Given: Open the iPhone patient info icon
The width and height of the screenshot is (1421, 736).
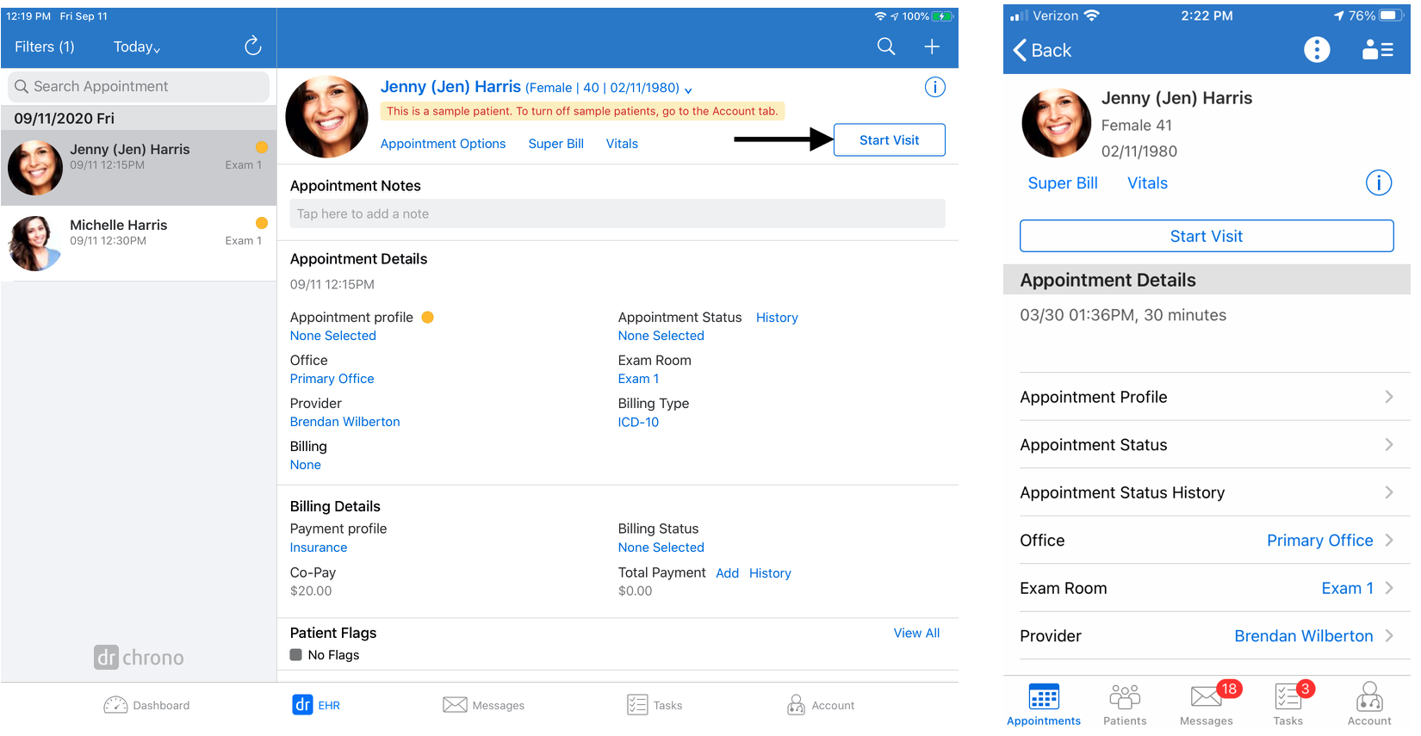Looking at the screenshot, I should (1379, 182).
